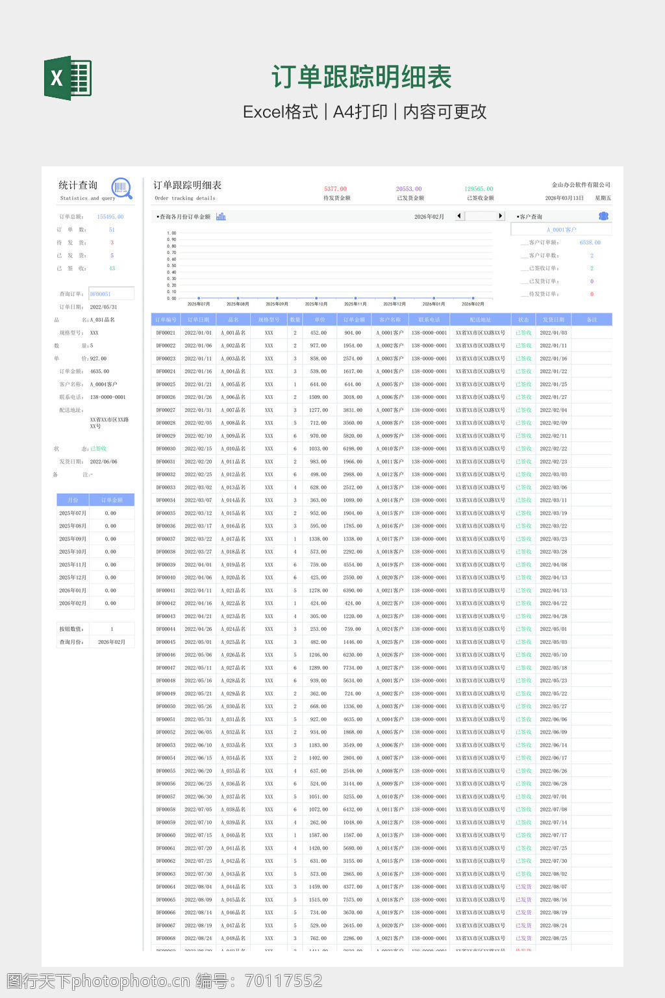Click the bar chart icon next to 查询各月份订单金额
The height and width of the screenshot is (998, 665).
pos(221,216)
